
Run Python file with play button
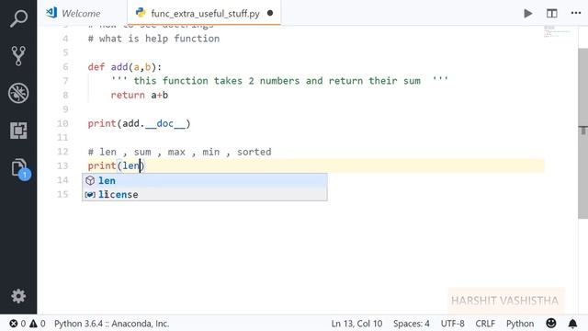[x=528, y=14]
